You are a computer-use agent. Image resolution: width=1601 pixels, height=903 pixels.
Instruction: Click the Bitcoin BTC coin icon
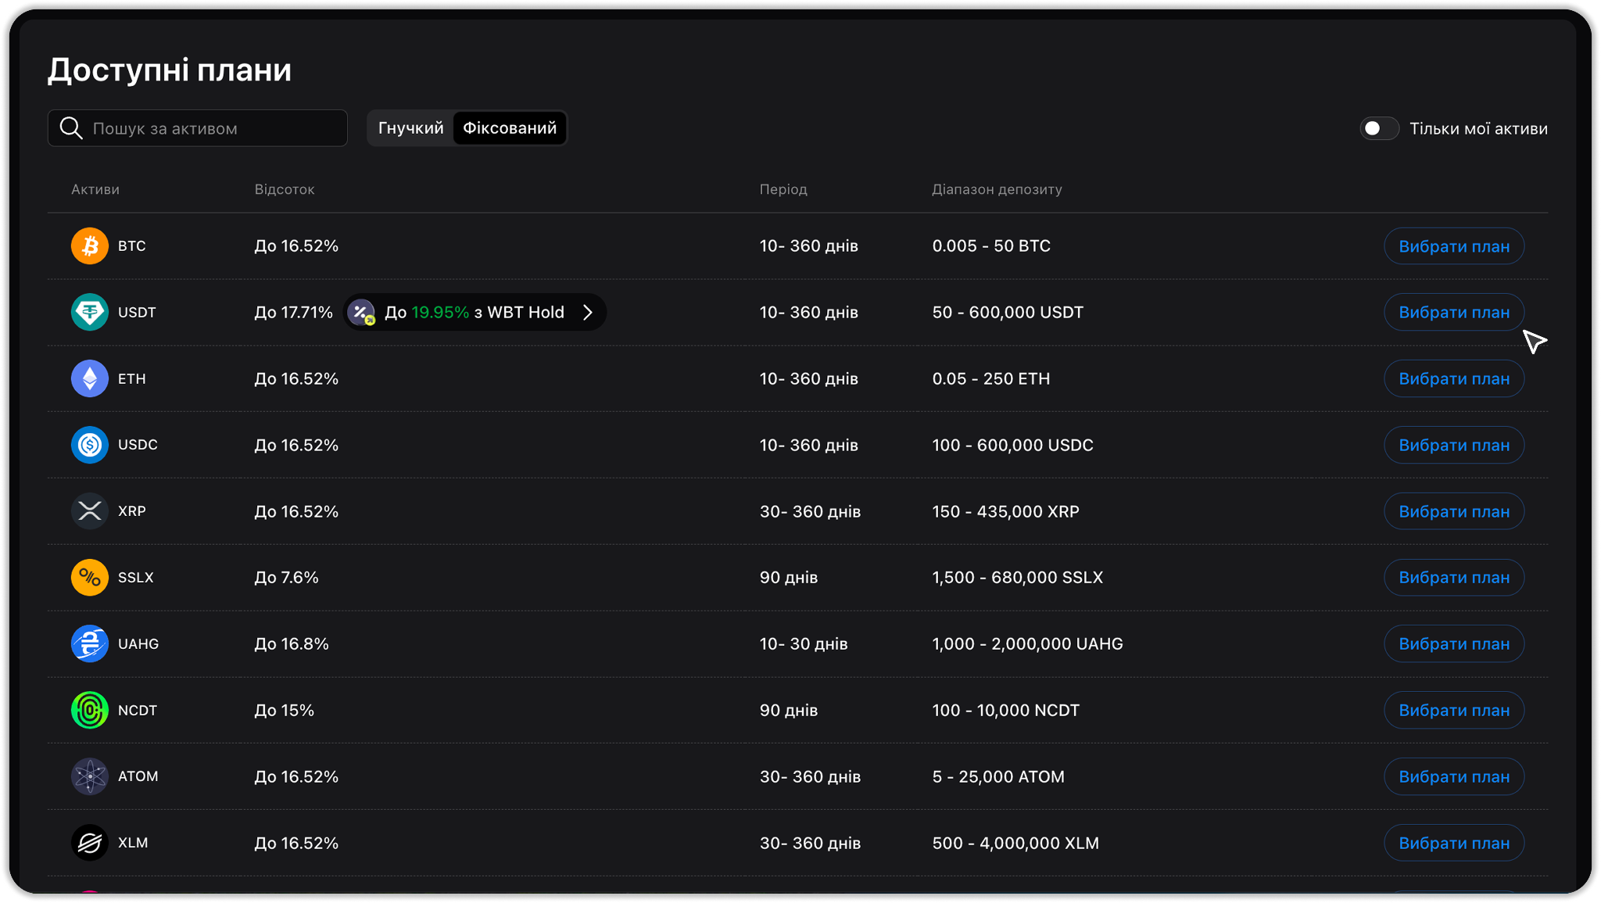click(x=90, y=246)
